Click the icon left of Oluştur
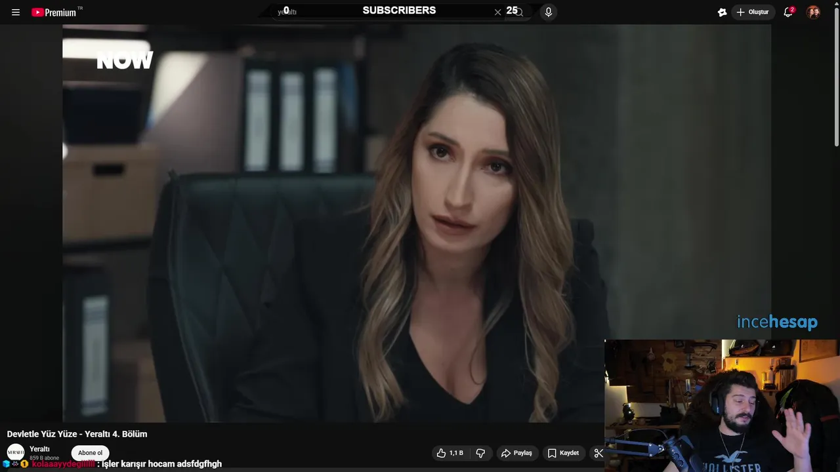This screenshot has width=840, height=472. [722, 12]
